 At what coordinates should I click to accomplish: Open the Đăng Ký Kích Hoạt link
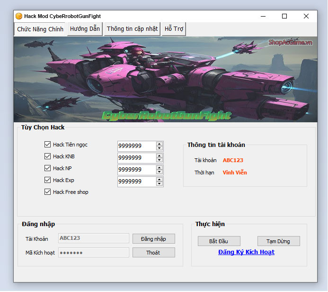click(246, 252)
